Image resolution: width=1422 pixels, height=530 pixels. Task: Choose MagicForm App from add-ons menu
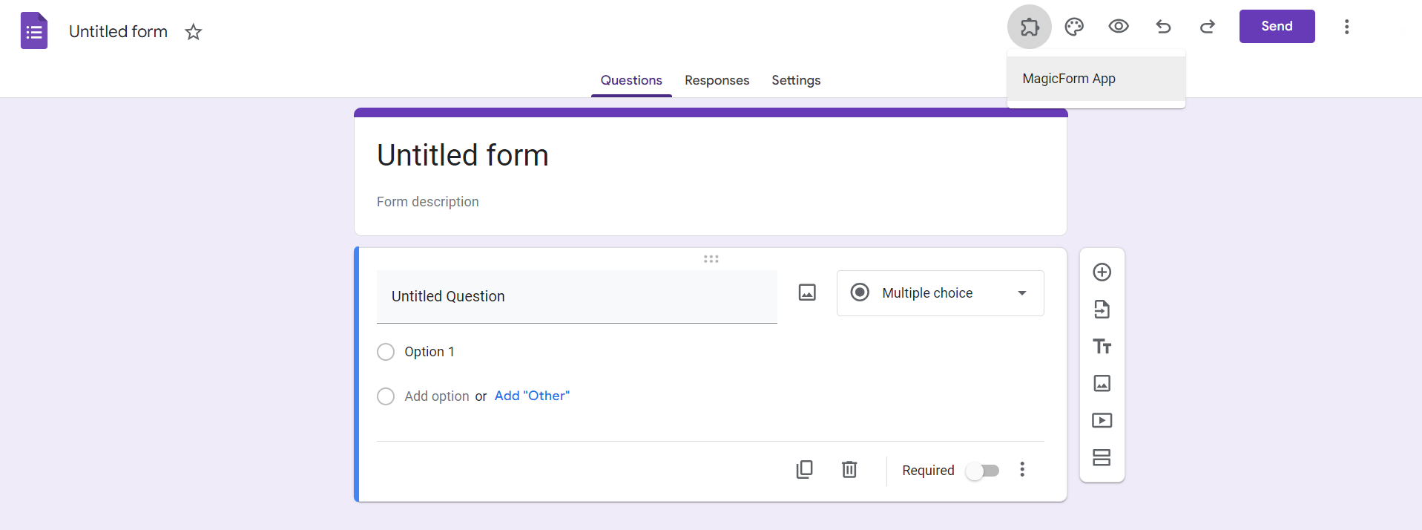(x=1068, y=79)
